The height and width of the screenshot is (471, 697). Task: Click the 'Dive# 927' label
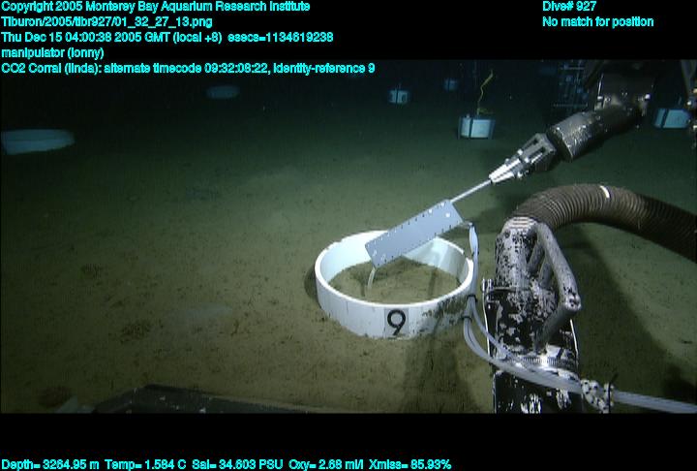(x=569, y=6)
